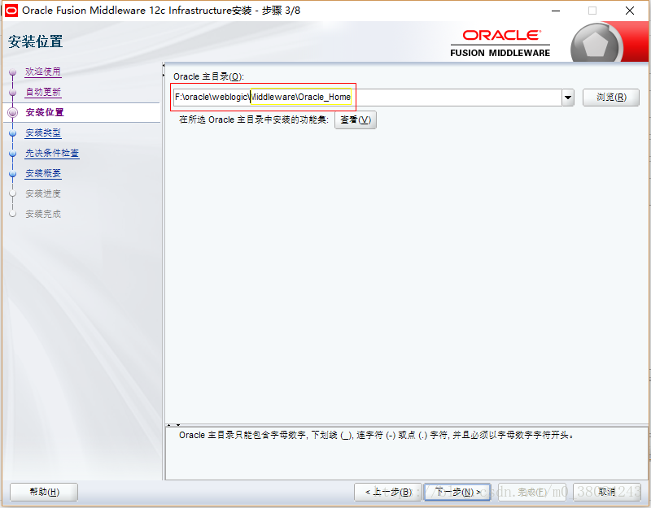The width and height of the screenshot is (651, 508).
Task: Click the 浏览(R) browse button
Action: click(x=611, y=98)
